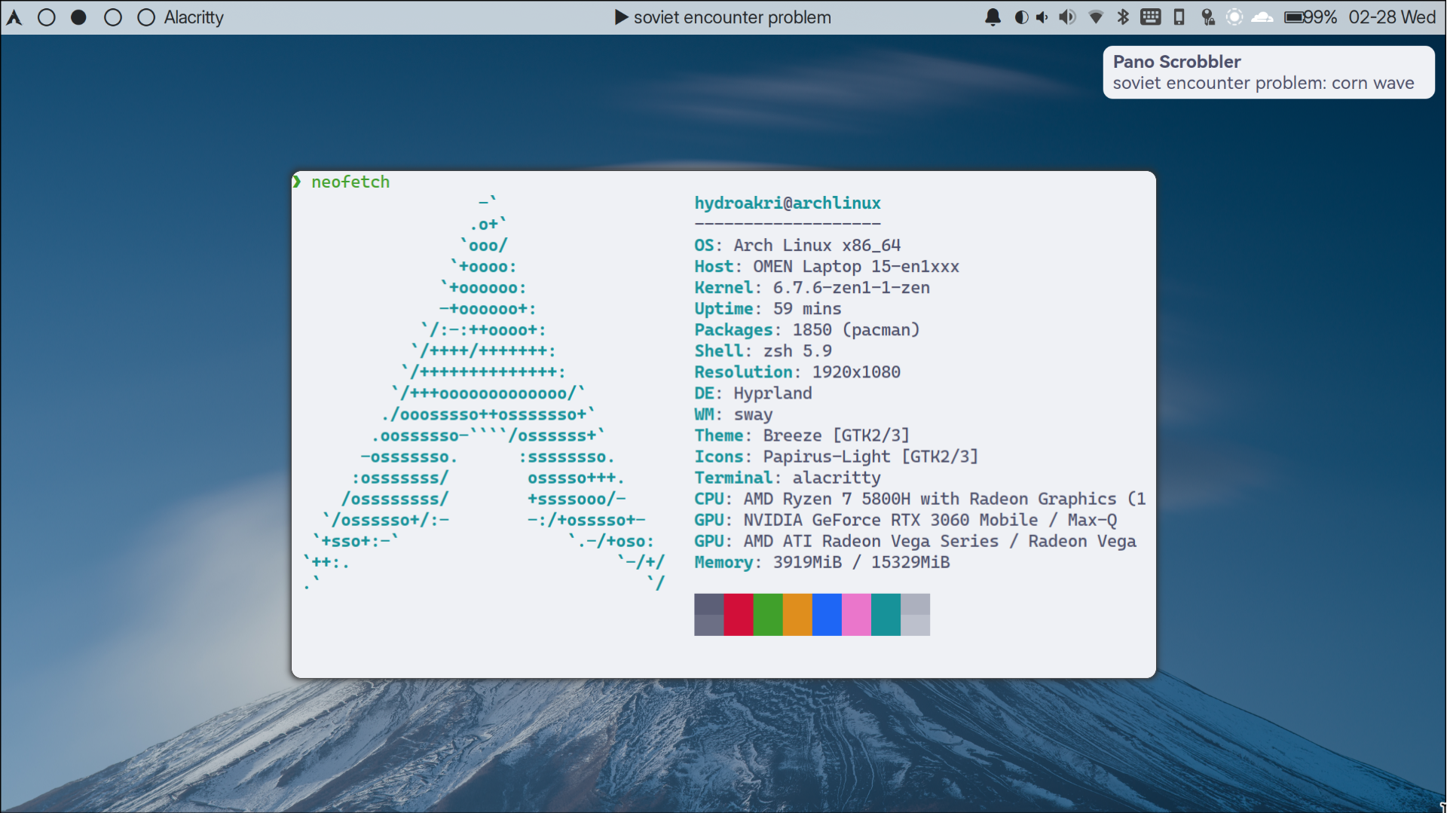
Task: Click the Shell: zsh 5.9 line
Action: (x=763, y=350)
